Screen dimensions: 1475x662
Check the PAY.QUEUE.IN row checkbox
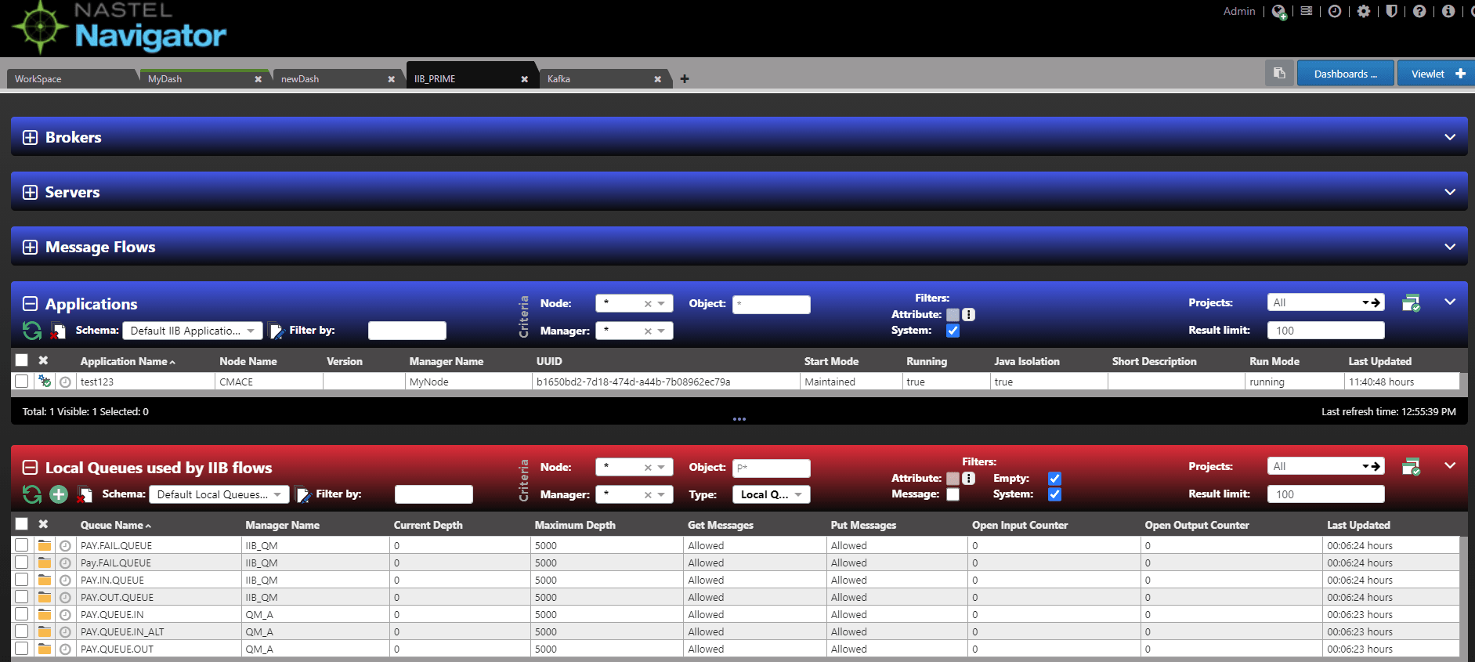point(22,614)
